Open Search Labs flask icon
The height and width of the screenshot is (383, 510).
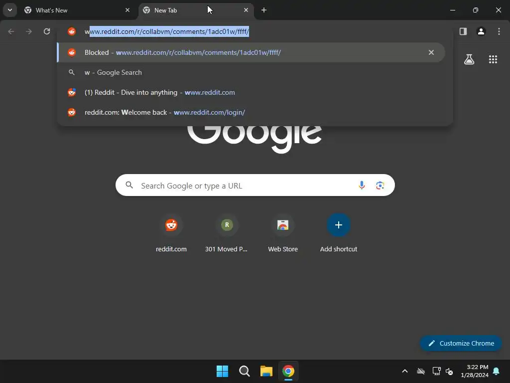(469, 59)
